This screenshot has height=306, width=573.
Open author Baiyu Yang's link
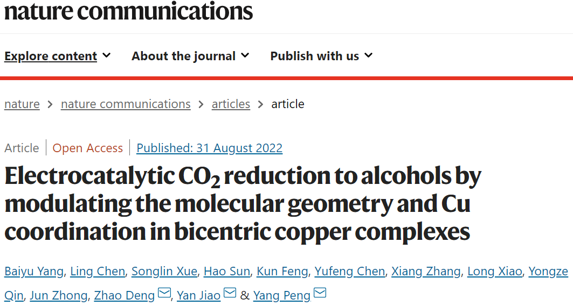(x=34, y=272)
